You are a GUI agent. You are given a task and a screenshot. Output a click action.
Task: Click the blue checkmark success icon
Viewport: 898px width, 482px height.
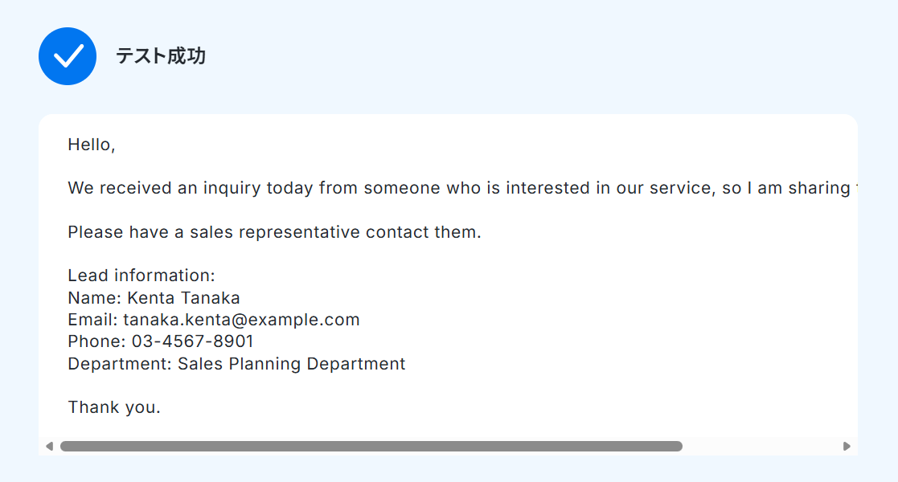point(68,56)
